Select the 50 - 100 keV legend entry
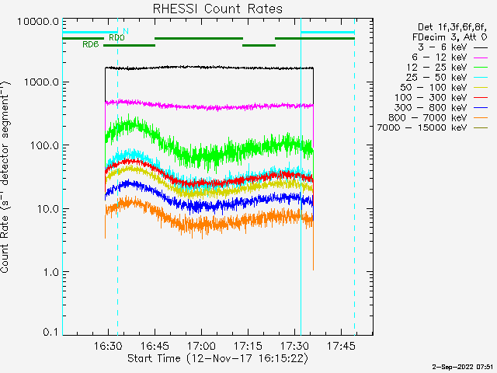 point(433,88)
